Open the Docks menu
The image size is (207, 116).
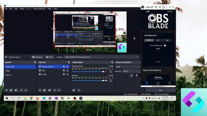tap(22, 9)
